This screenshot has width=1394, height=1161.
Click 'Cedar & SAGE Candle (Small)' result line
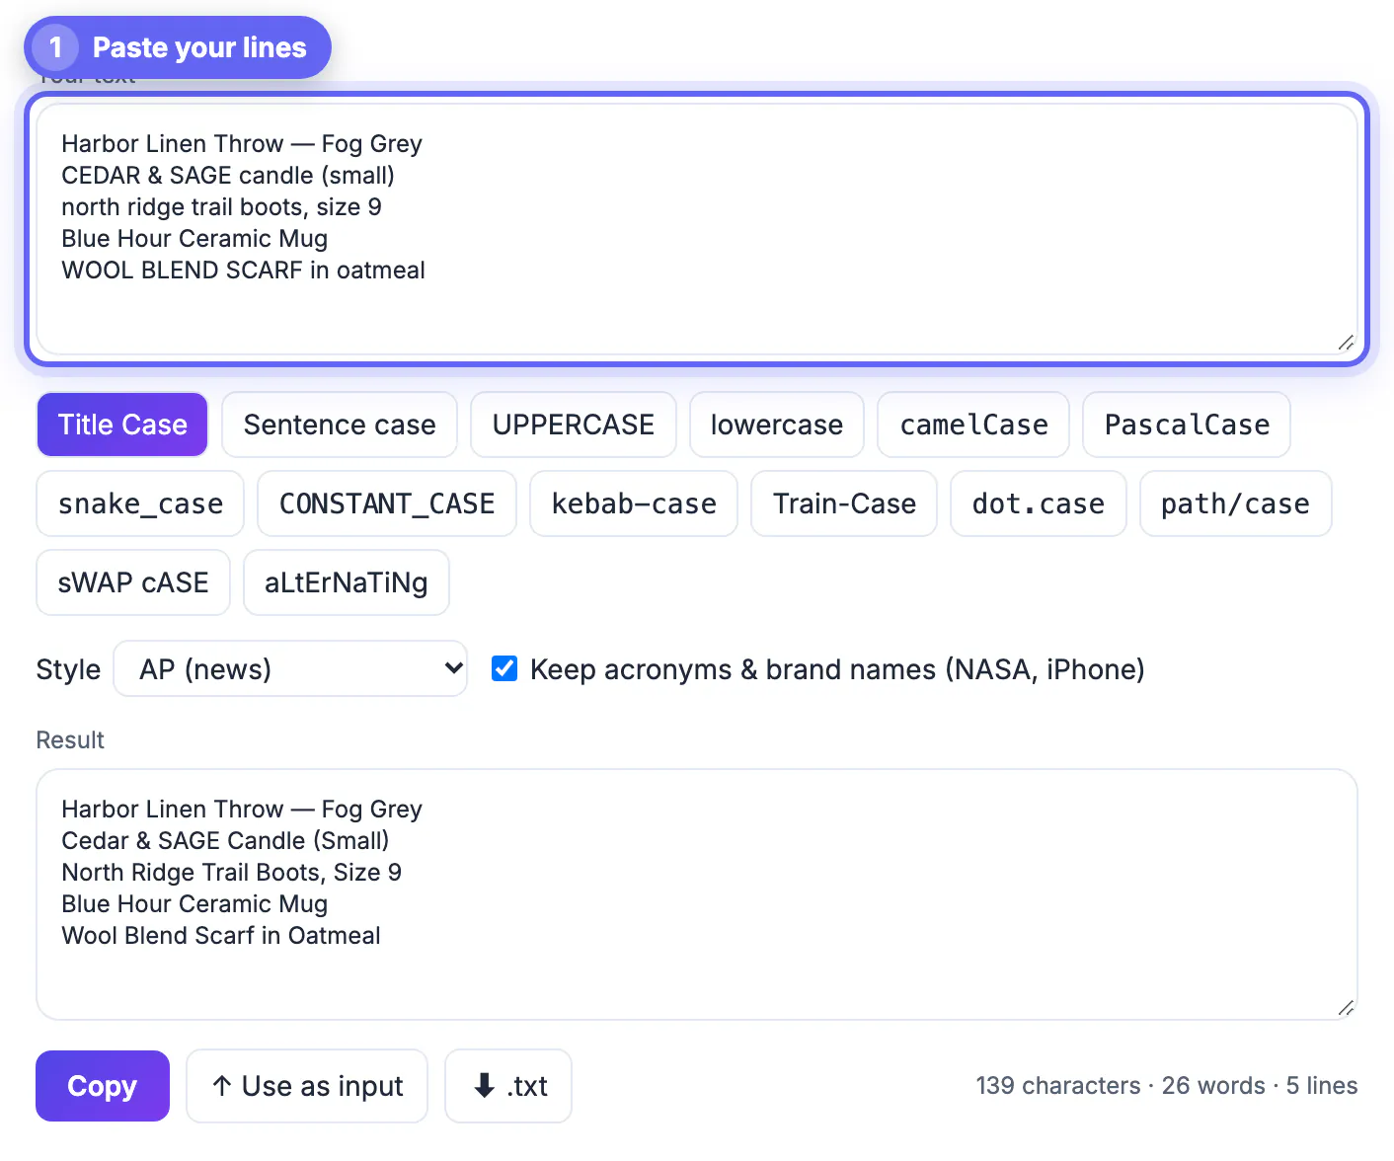click(225, 841)
